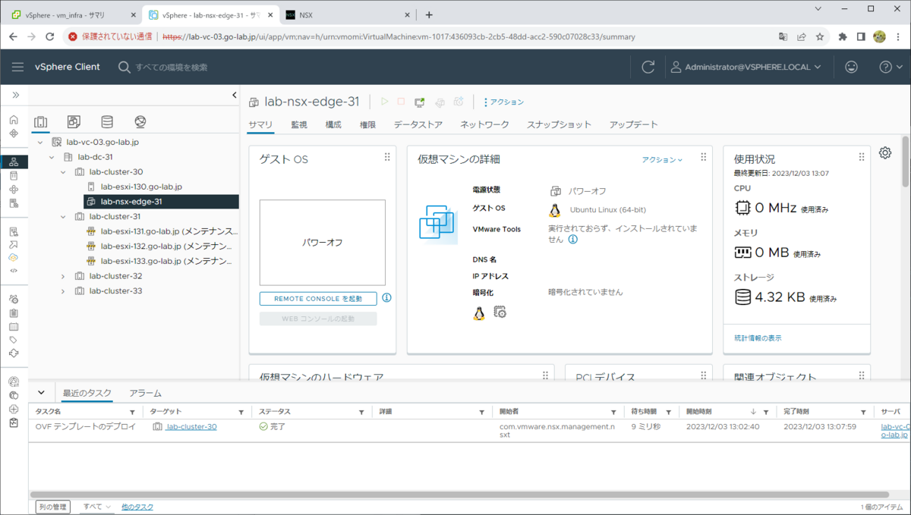
Task: Click 他のタスク link
Action: tap(137, 507)
